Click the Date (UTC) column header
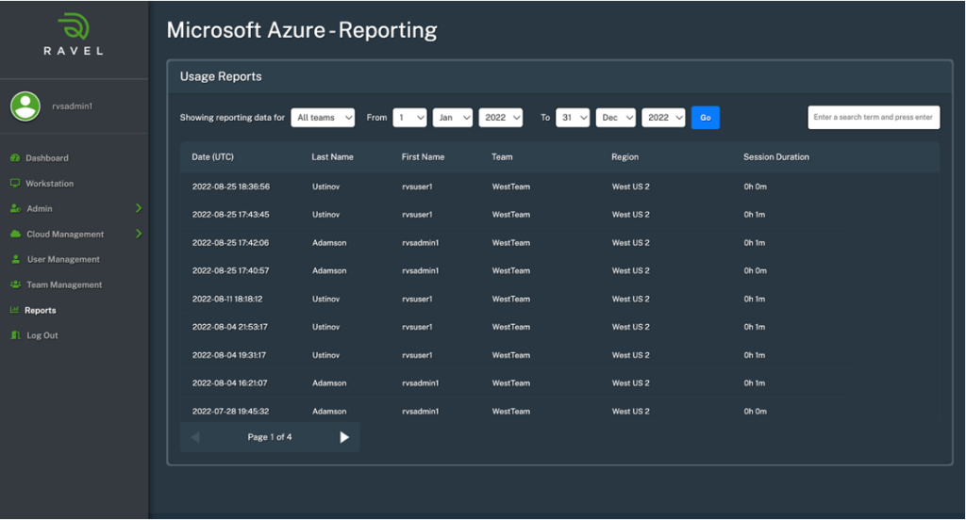966x520 pixels. coord(212,157)
